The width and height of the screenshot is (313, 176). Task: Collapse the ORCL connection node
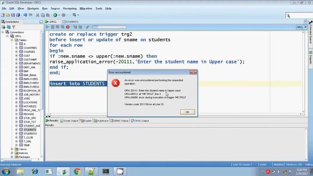(7, 36)
